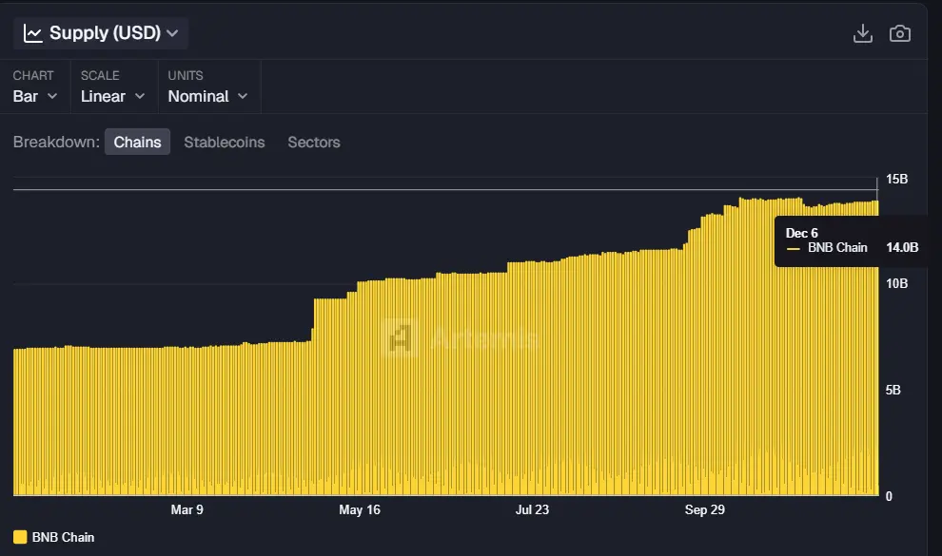
Task: Switch breakdown to Sectors
Action: pyautogui.click(x=313, y=142)
